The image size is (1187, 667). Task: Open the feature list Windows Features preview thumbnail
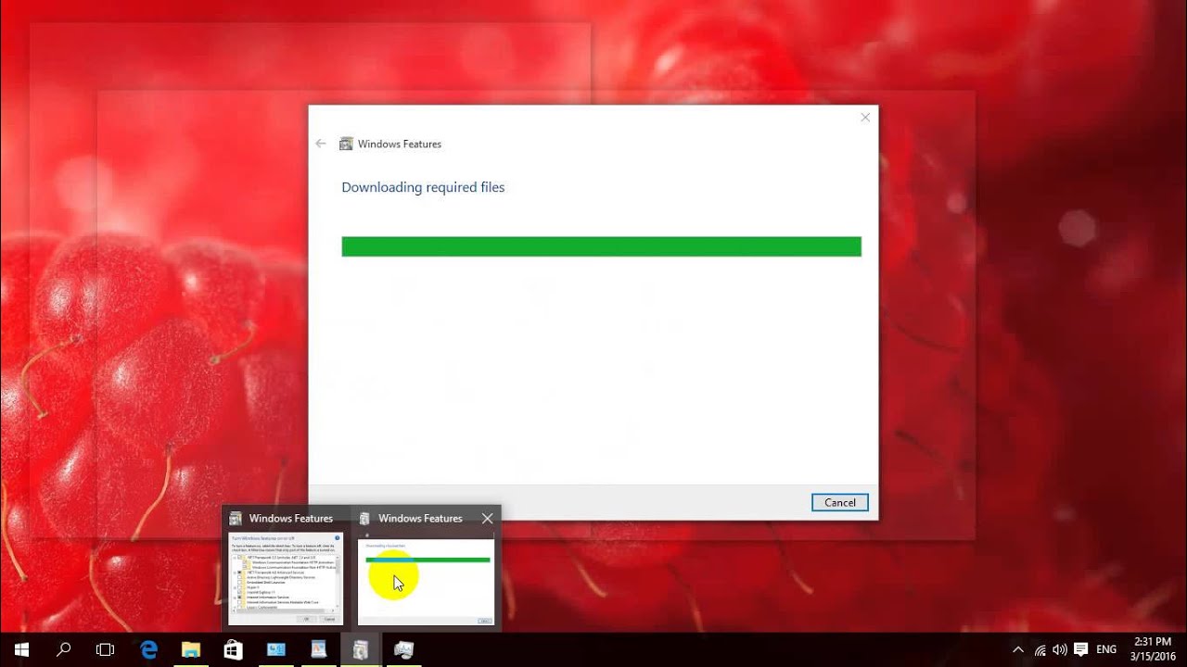coord(286,579)
